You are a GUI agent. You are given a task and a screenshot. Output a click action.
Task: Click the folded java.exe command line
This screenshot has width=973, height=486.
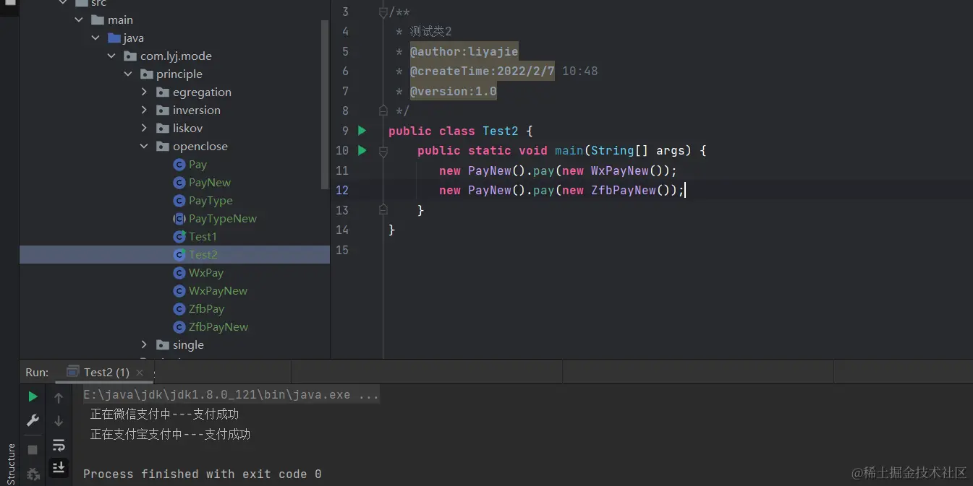(231, 395)
